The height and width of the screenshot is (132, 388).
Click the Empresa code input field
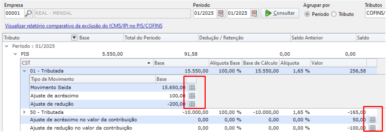click(14, 14)
